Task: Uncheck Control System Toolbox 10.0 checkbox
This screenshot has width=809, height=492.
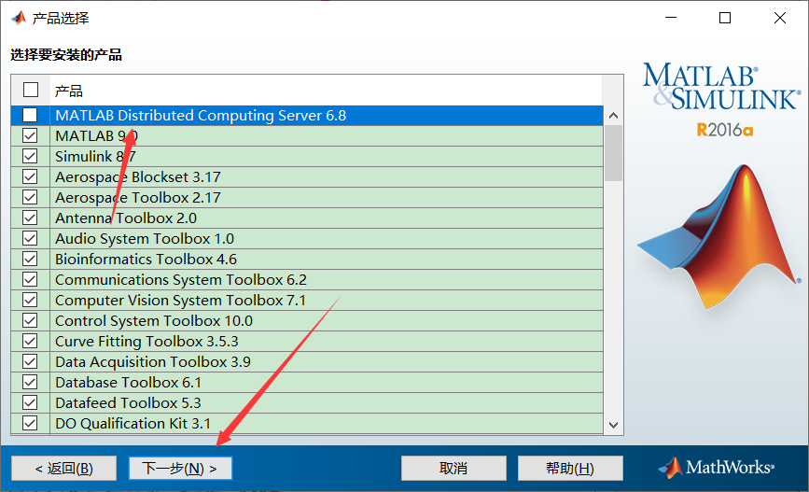Action: point(30,320)
